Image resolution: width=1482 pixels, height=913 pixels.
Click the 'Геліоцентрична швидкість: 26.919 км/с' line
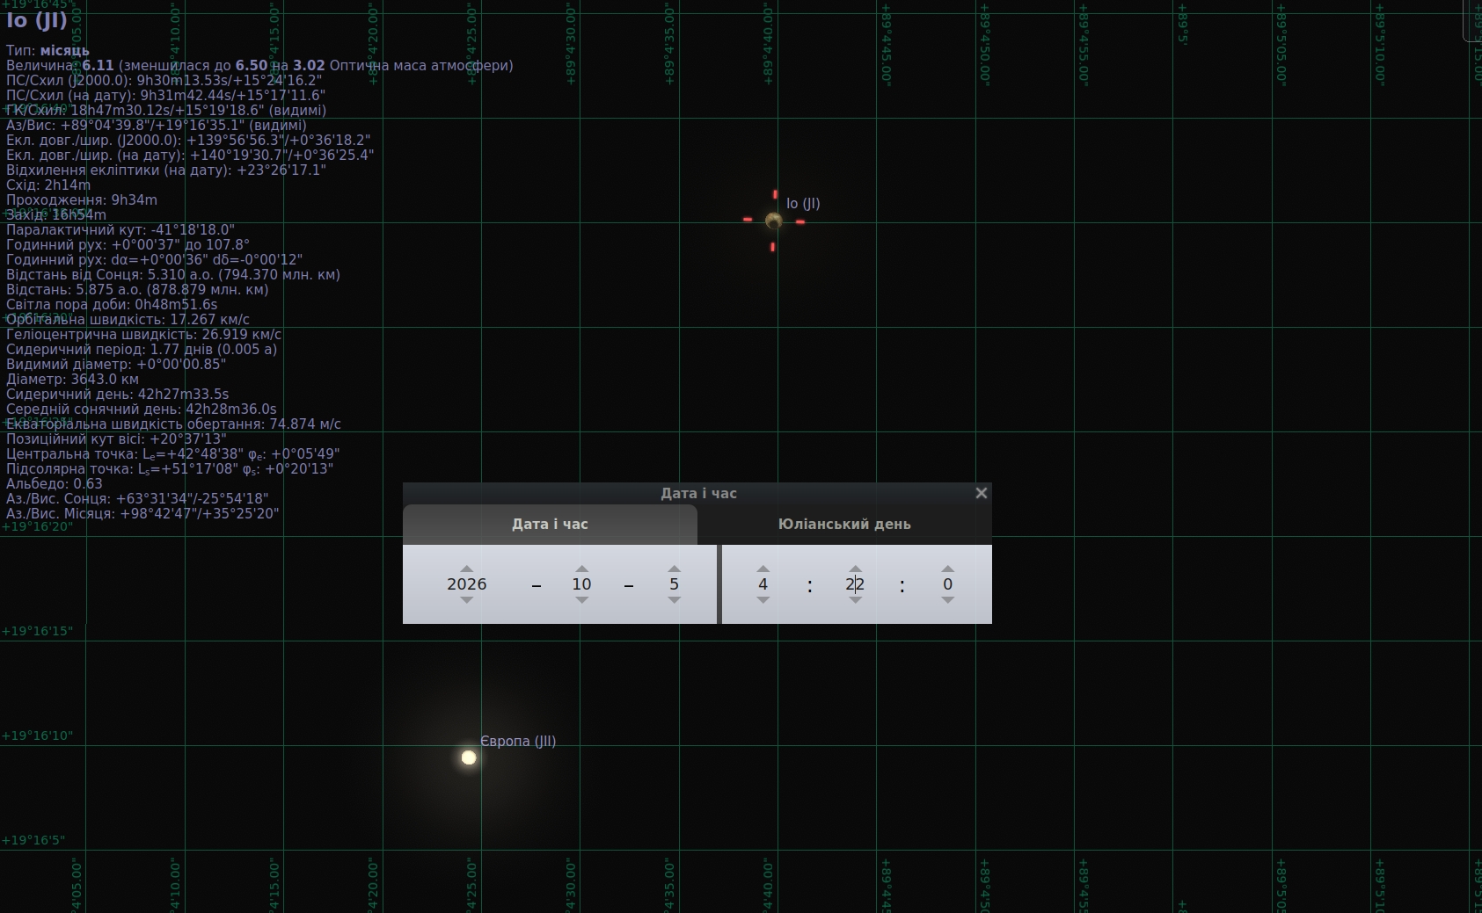[x=144, y=335]
